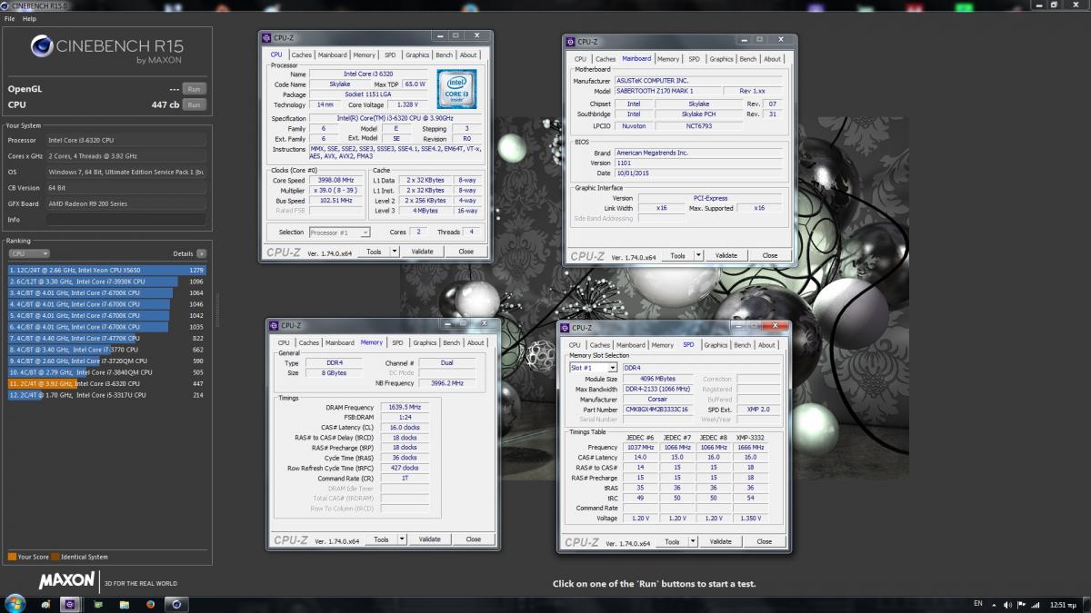Open About tab in SPD window
This screenshot has width=1091, height=613.
click(x=767, y=345)
